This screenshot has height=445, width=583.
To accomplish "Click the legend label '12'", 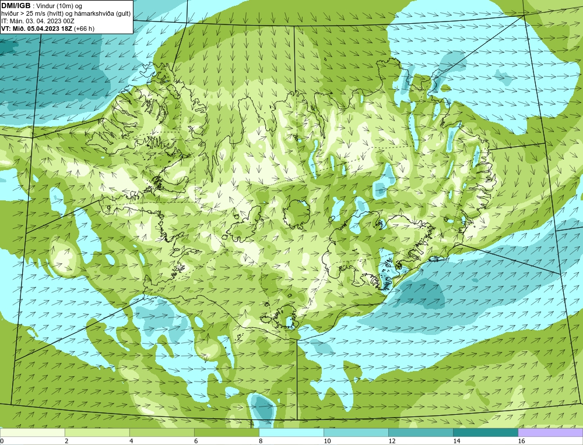I will click(x=392, y=441).
